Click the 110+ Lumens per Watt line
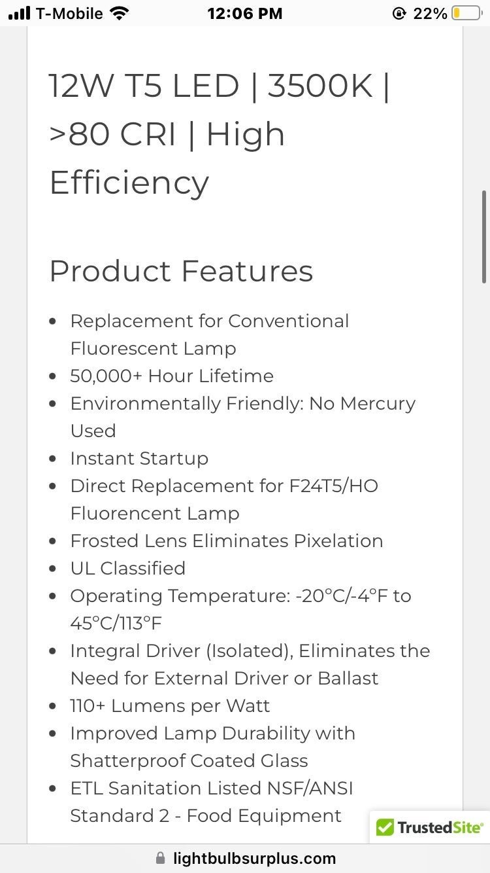 [170, 705]
